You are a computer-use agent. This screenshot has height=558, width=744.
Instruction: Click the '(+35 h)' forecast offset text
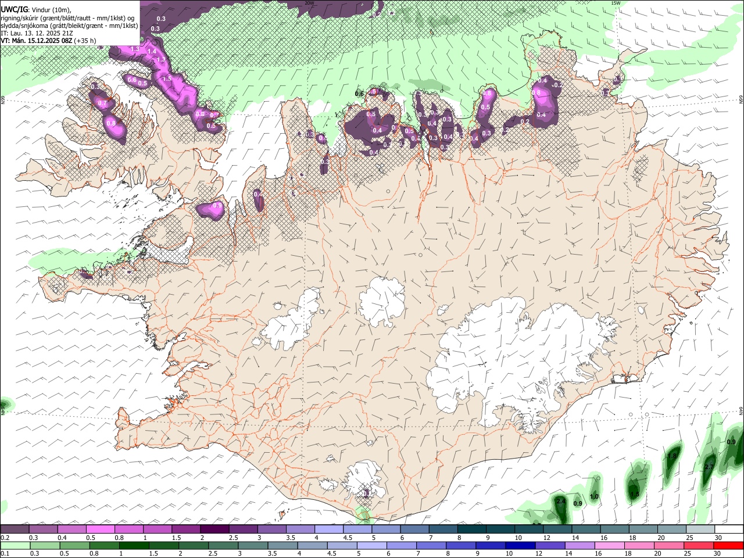pyautogui.click(x=85, y=41)
